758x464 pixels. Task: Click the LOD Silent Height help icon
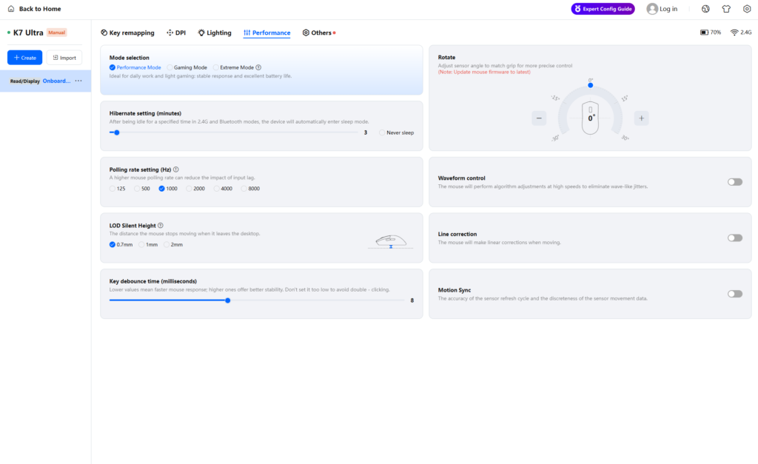pos(161,226)
